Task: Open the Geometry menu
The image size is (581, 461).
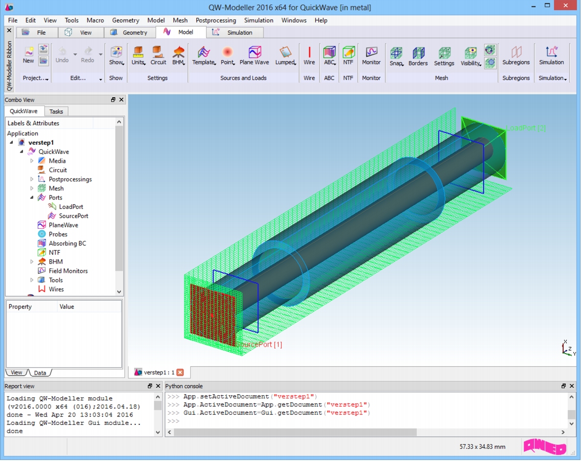Action: [x=126, y=21]
